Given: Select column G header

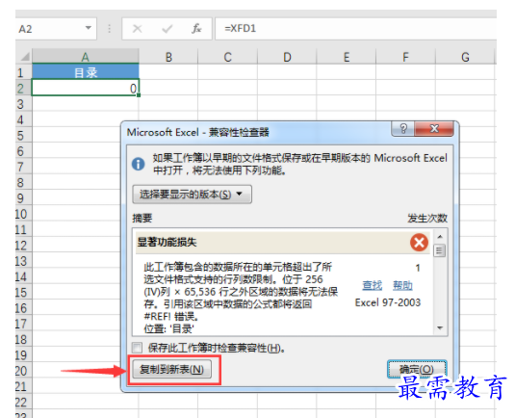Looking at the screenshot, I should [x=465, y=57].
